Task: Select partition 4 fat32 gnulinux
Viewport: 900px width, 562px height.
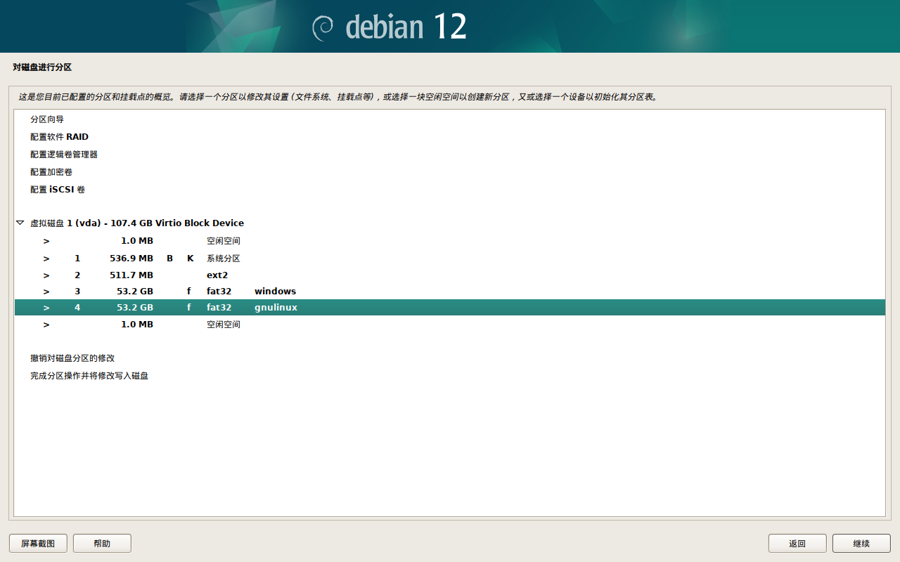Action: (450, 308)
